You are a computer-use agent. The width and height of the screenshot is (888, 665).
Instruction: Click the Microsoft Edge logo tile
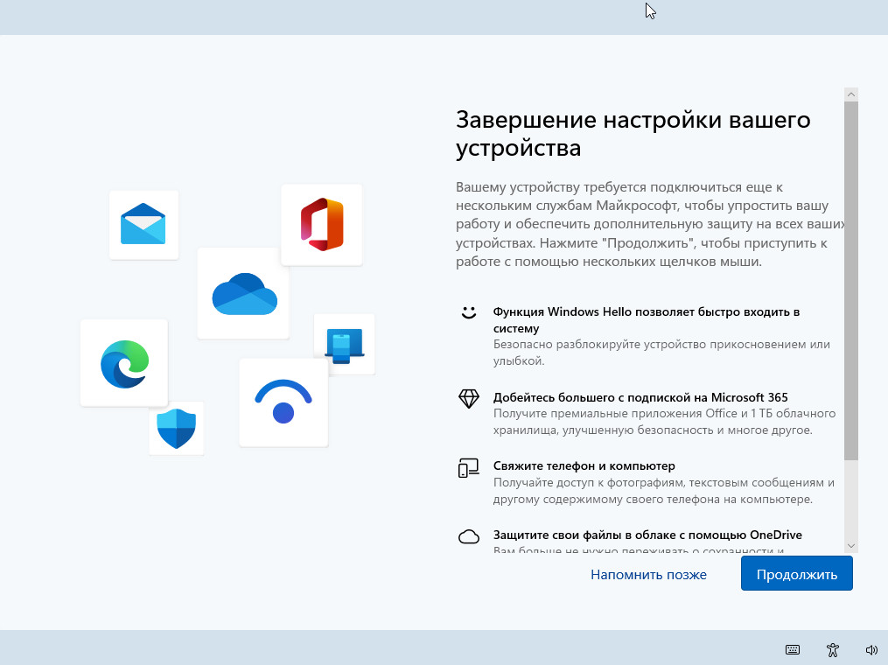(x=124, y=363)
